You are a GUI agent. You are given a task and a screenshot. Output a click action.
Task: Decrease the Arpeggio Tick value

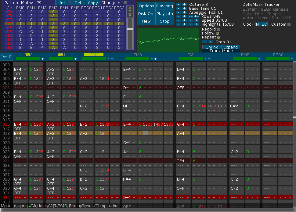179,12
